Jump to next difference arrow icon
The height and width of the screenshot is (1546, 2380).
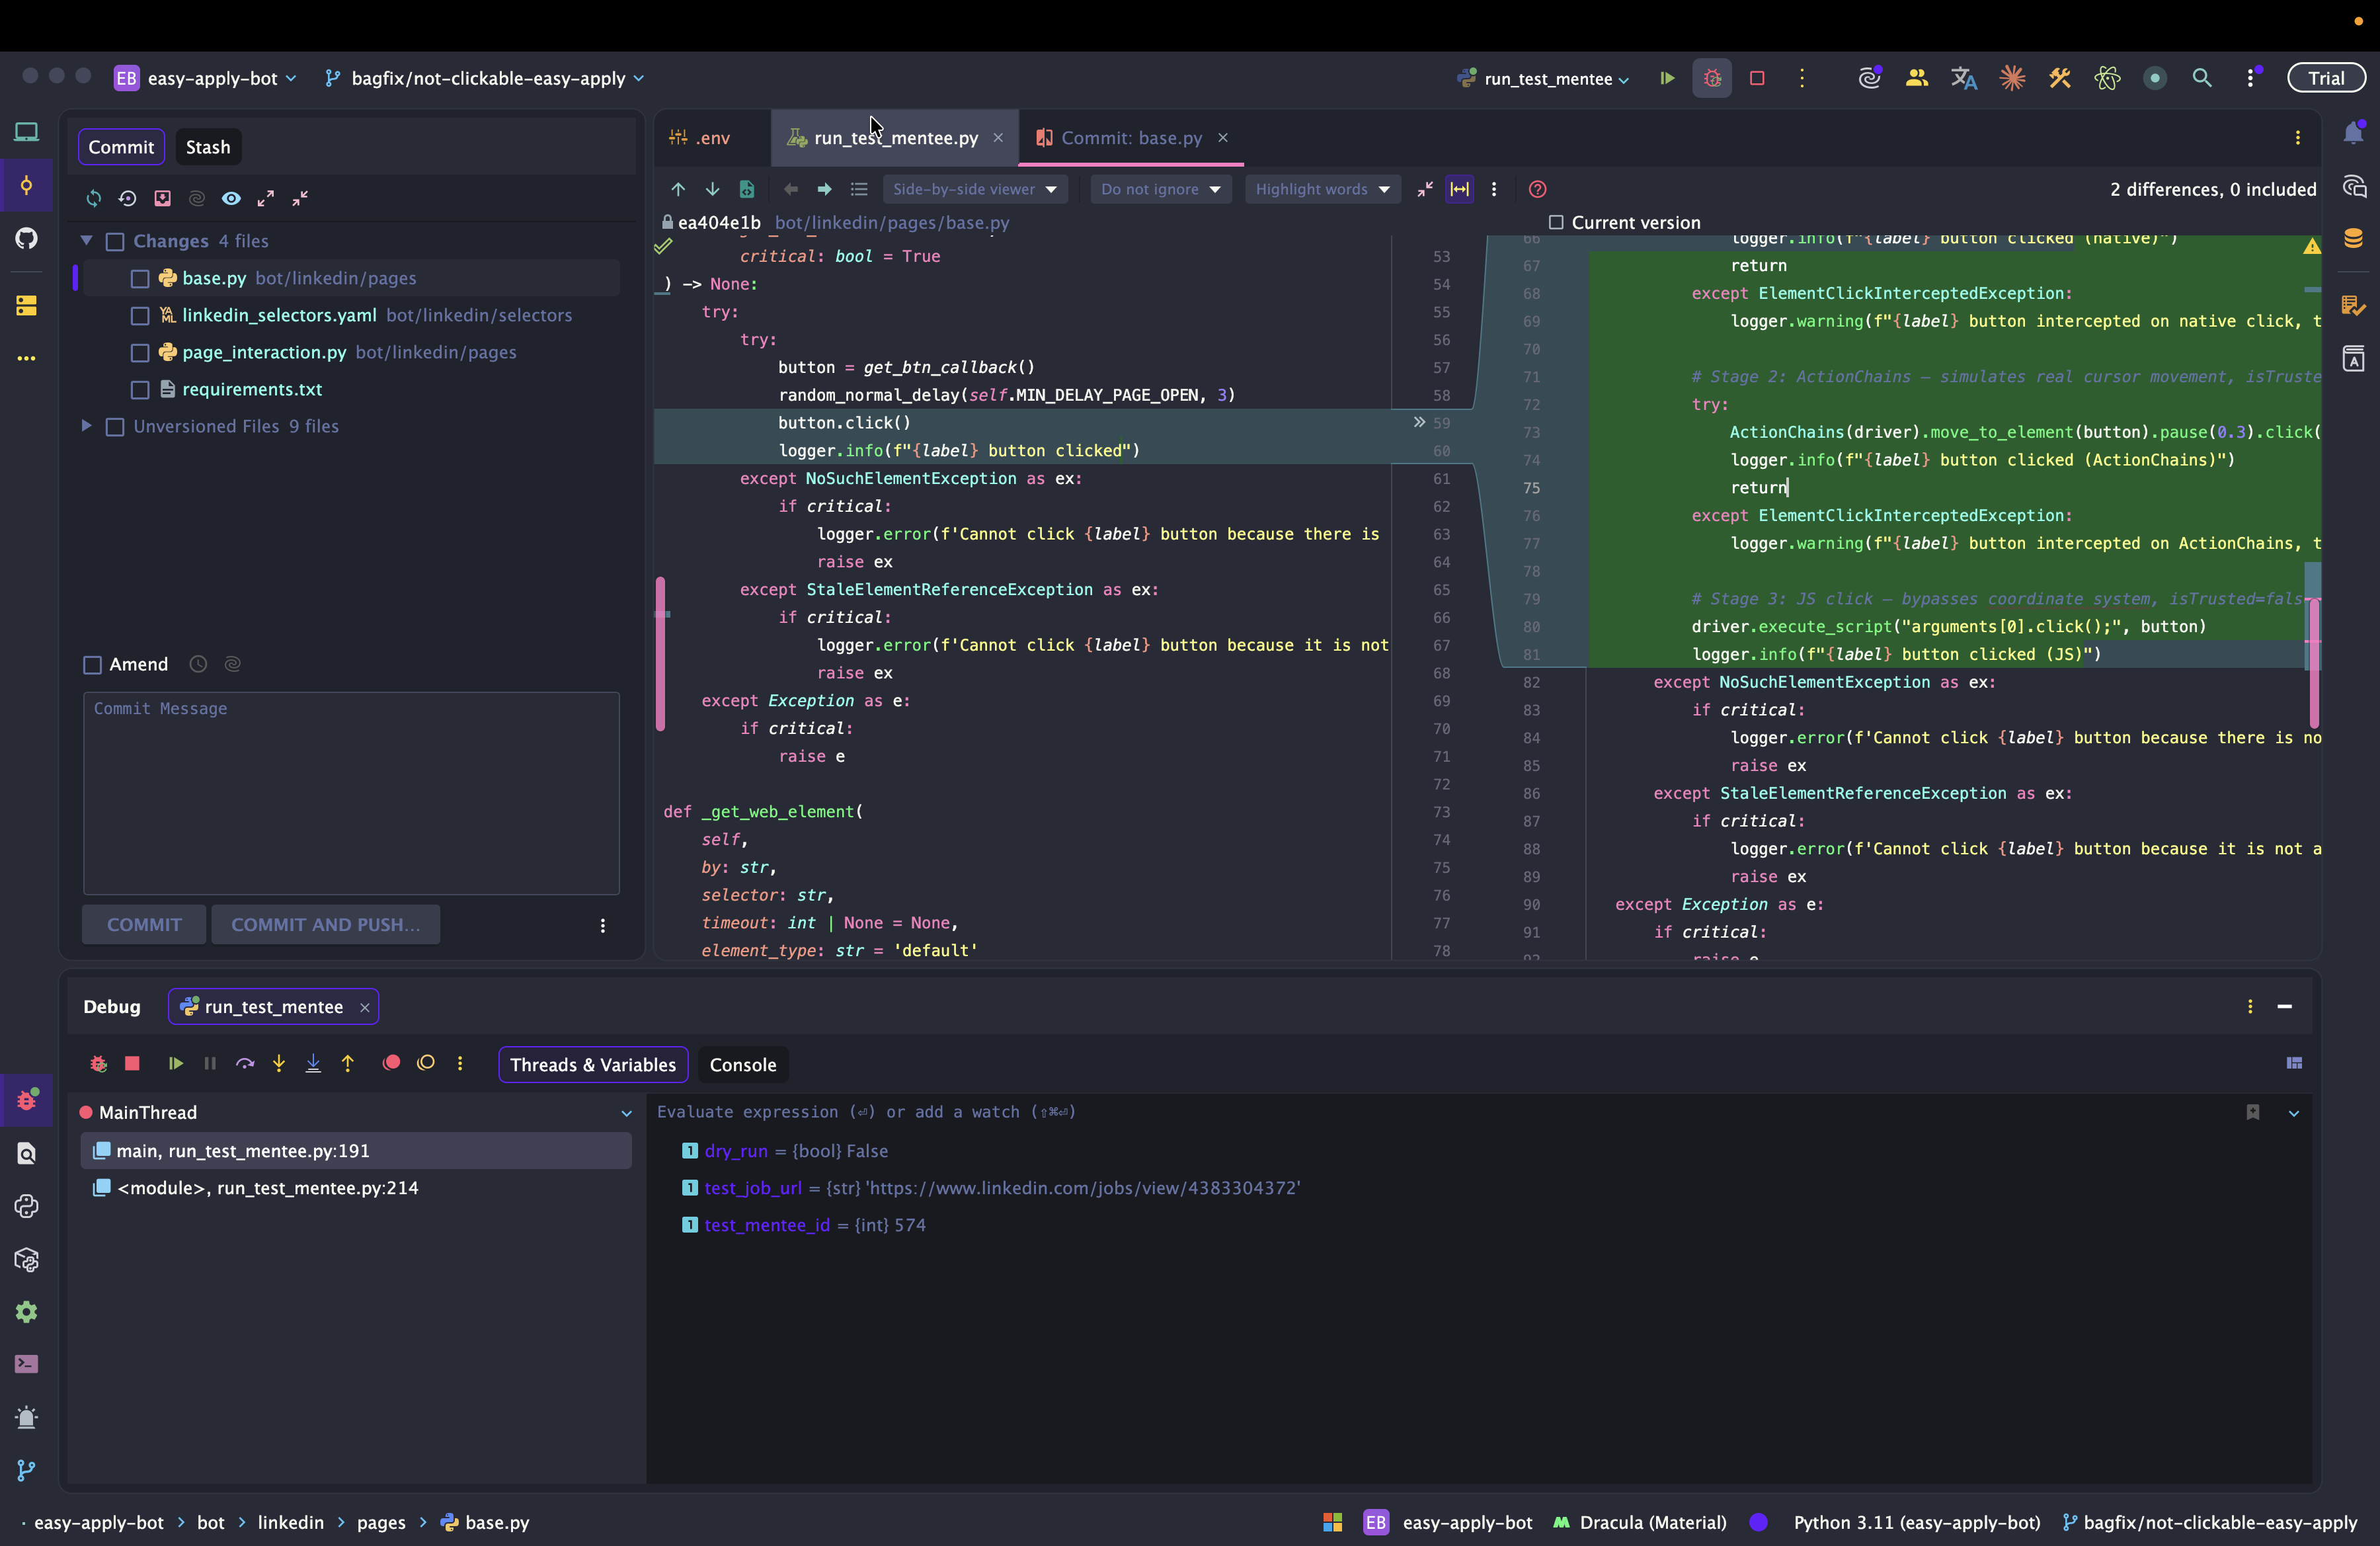pos(712,189)
